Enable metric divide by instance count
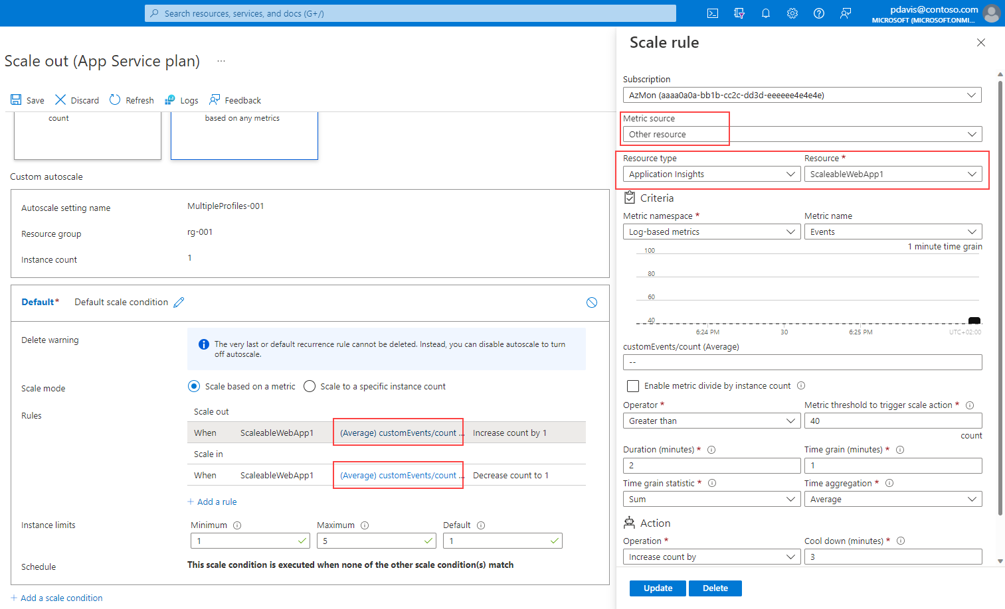 pos(633,386)
